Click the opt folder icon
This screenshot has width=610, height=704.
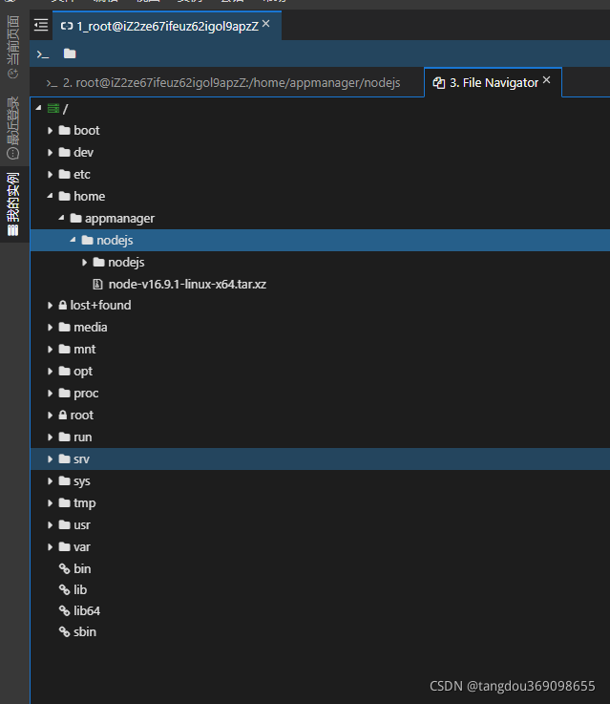click(x=65, y=372)
